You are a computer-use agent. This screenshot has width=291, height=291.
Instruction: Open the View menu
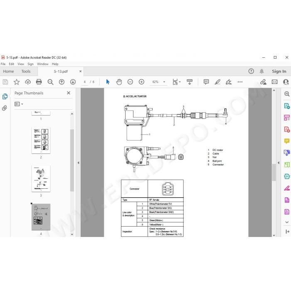[21, 64]
